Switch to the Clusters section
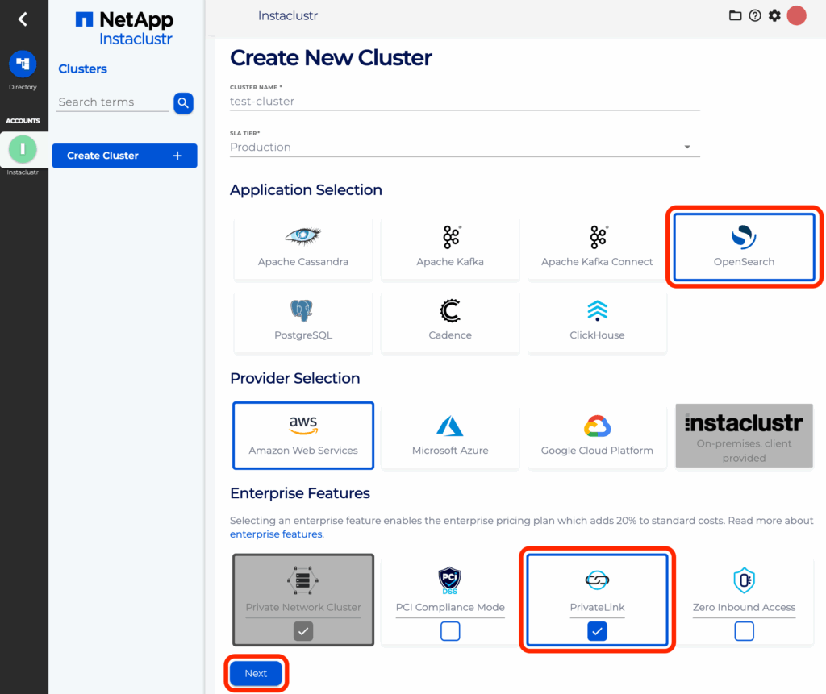This screenshot has height=694, width=826. [82, 69]
